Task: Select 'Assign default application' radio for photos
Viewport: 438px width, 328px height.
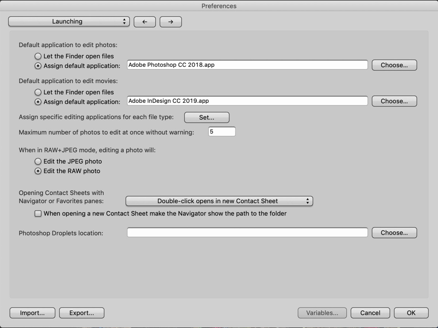Action: [38, 66]
